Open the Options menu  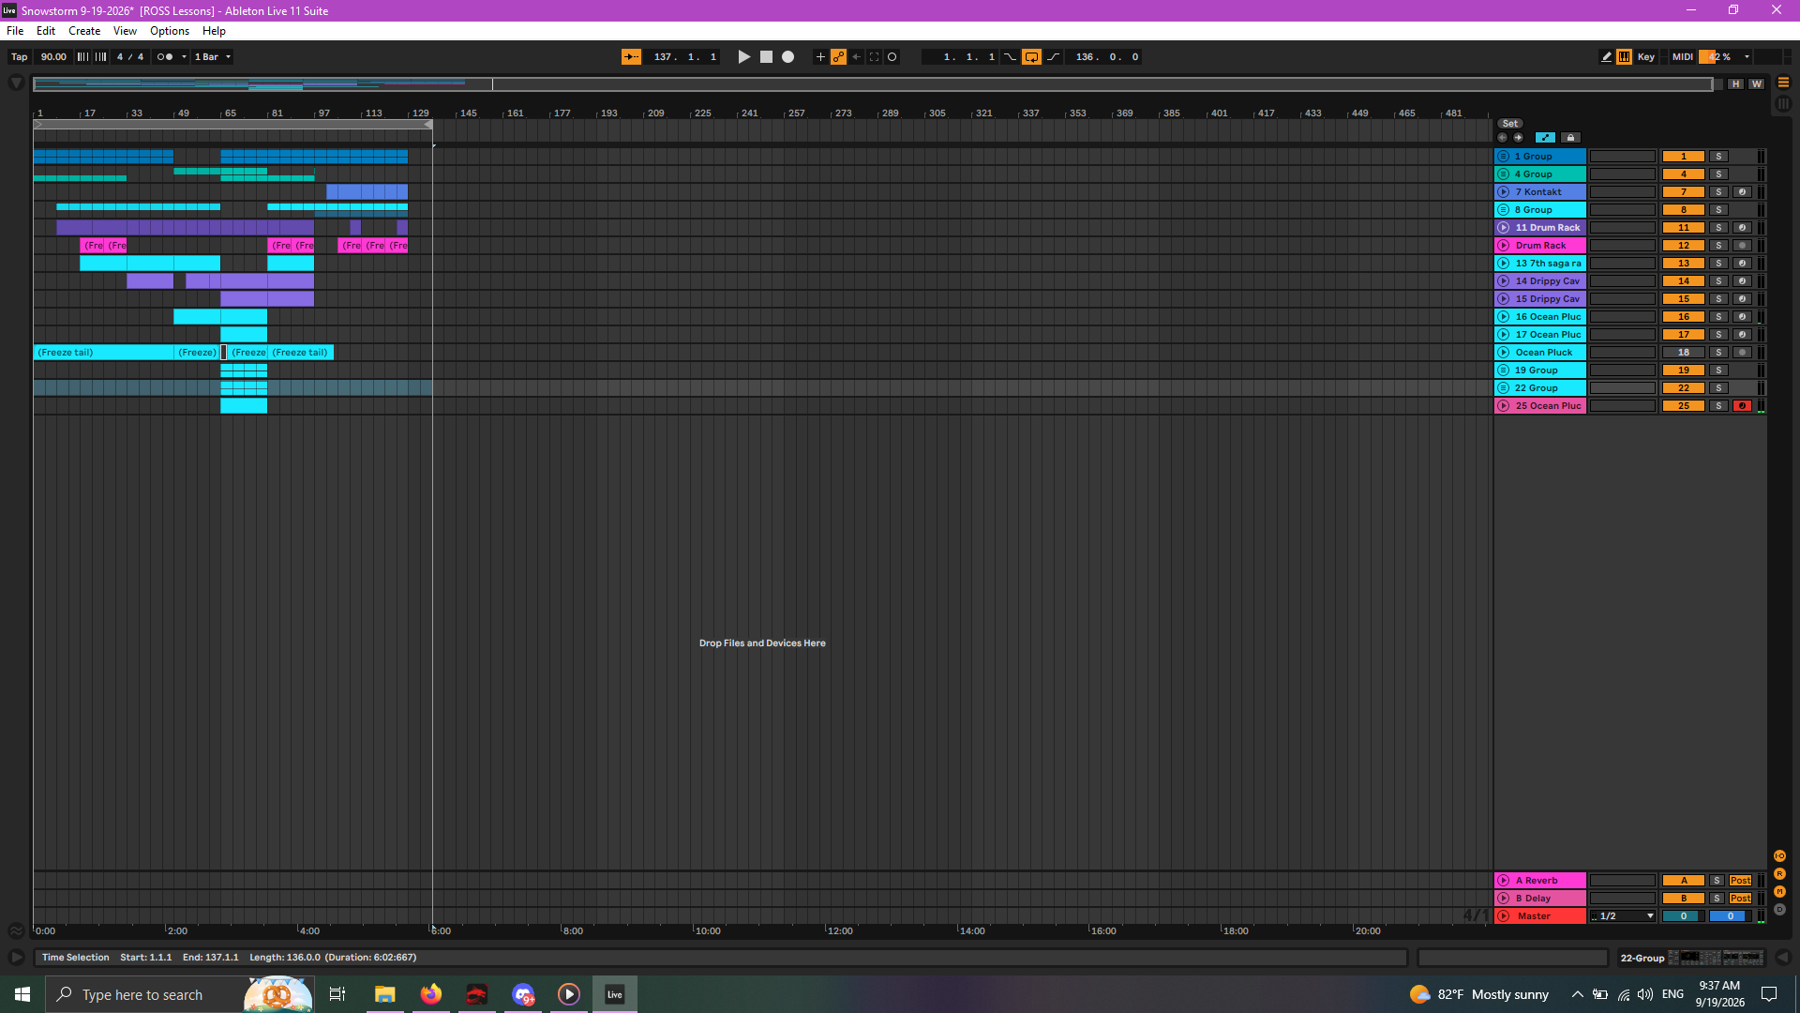click(170, 31)
